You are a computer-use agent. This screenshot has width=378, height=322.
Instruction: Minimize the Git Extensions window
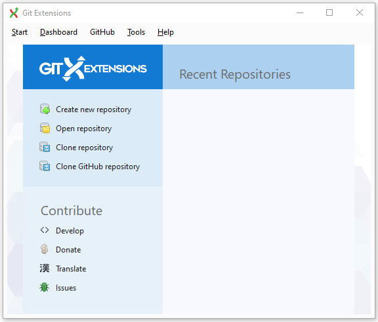[x=300, y=12]
